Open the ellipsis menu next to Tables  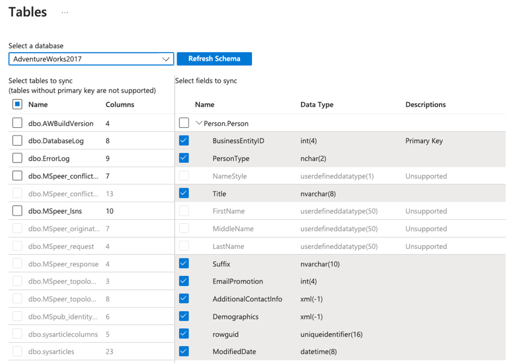click(x=65, y=13)
